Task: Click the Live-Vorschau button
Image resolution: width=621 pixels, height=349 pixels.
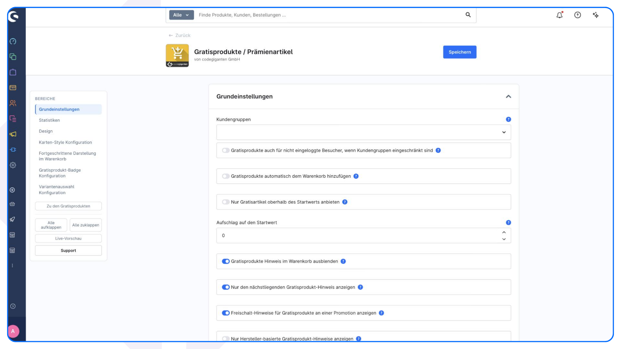Action: [68, 238]
